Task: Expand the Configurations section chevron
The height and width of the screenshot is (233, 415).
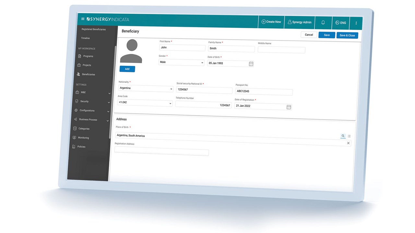Action: tap(108, 111)
